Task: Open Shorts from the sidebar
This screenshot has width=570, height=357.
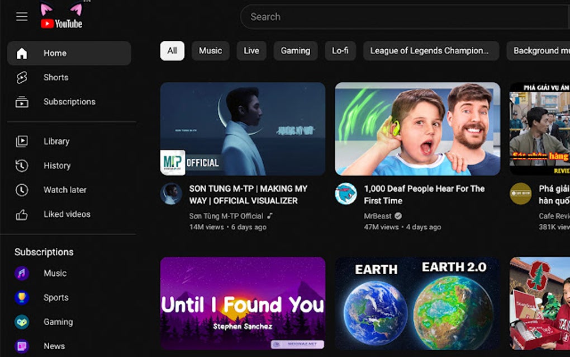Action: pos(55,77)
